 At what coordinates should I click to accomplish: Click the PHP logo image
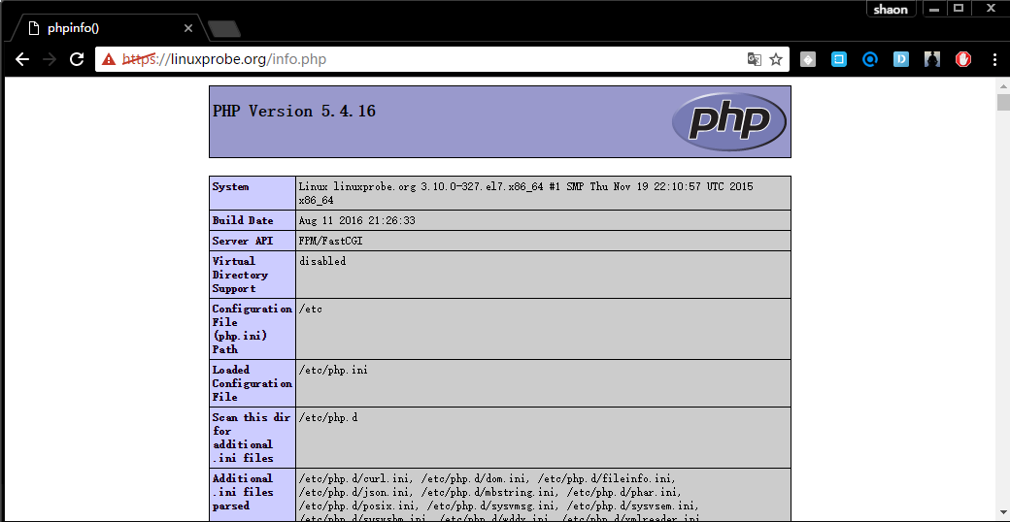728,121
